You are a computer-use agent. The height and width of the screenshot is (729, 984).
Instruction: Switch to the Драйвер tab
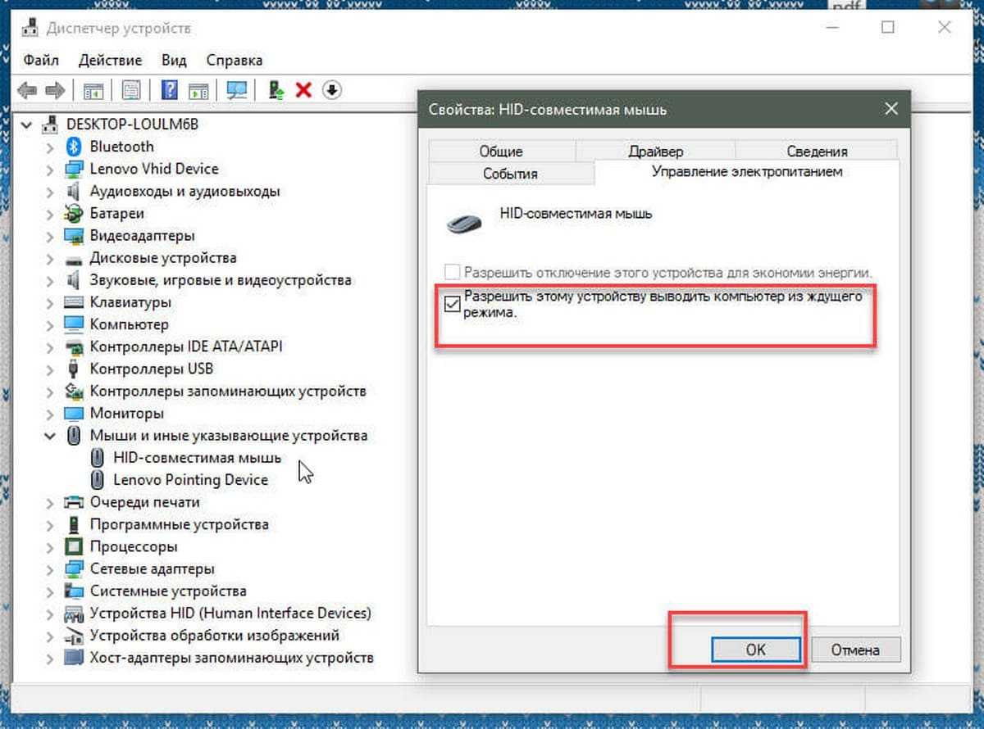coord(655,152)
